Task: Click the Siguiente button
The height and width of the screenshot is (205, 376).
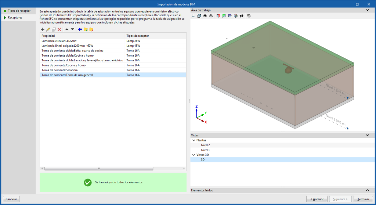Action: point(340,199)
